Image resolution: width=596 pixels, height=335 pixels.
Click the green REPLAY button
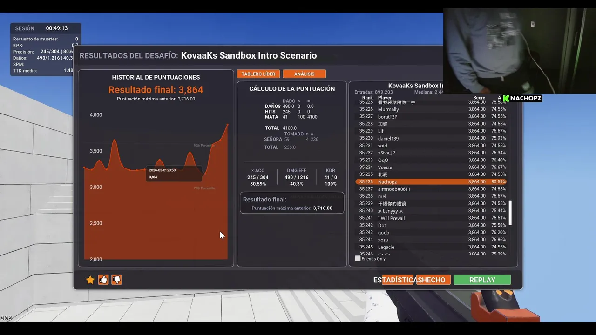point(482,280)
